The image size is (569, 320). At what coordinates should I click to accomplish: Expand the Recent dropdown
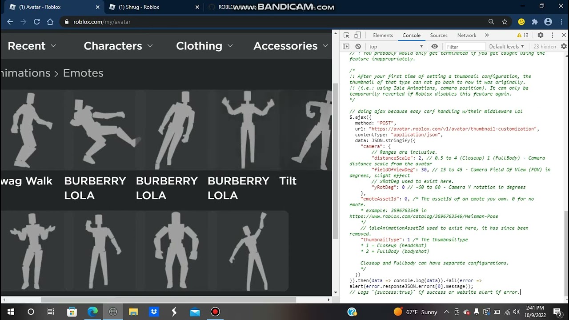[x=32, y=46]
